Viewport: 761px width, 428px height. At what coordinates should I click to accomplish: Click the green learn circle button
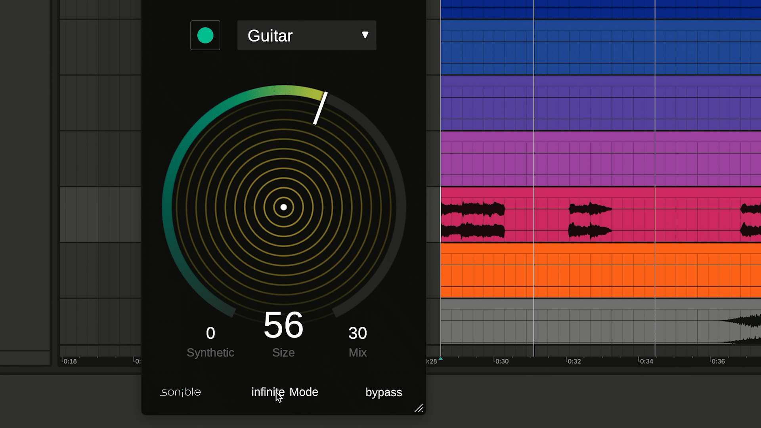click(205, 35)
